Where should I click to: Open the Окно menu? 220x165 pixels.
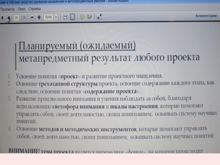pos(22,9)
